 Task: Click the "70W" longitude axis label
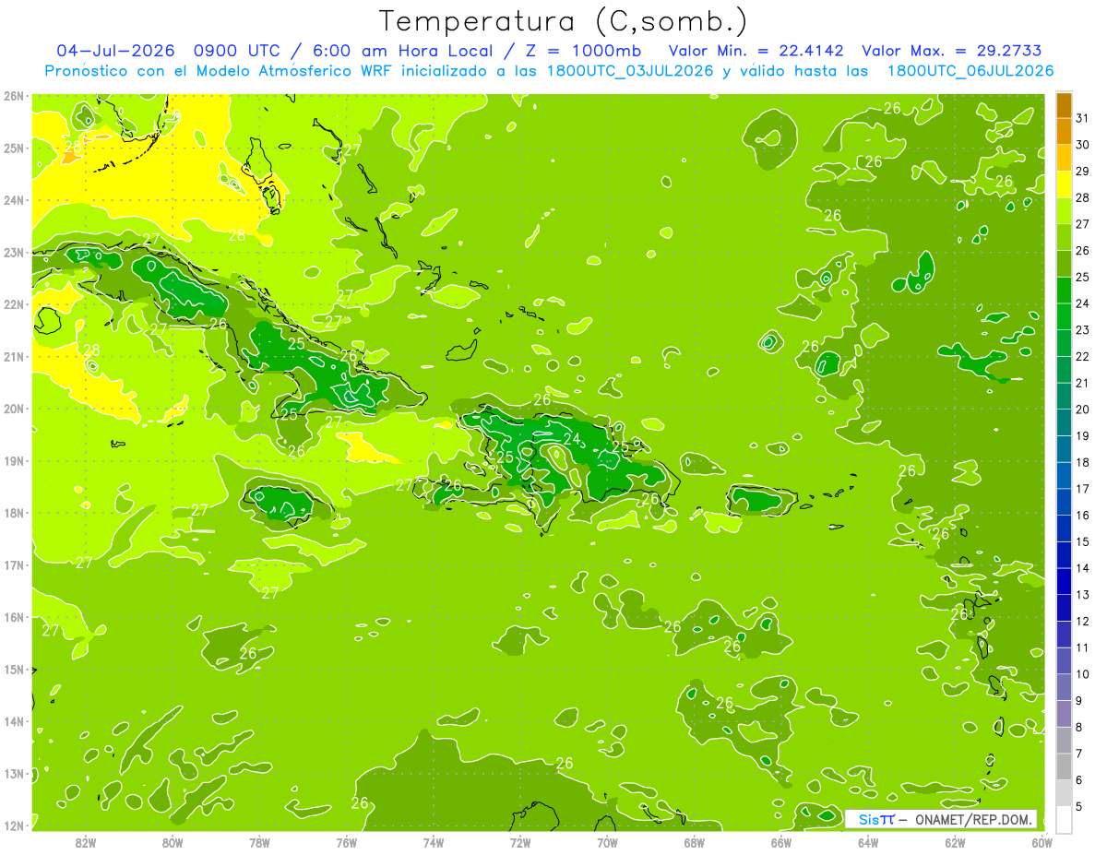click(607, 842)
